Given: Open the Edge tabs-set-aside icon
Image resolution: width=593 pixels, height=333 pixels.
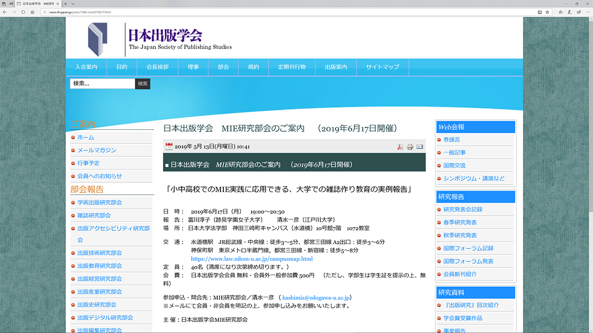Looking at the screenshot, I should click(x=4, y=3).
